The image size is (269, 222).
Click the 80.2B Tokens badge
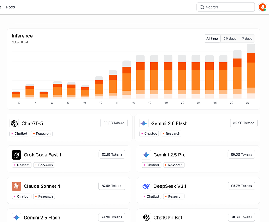244,123
